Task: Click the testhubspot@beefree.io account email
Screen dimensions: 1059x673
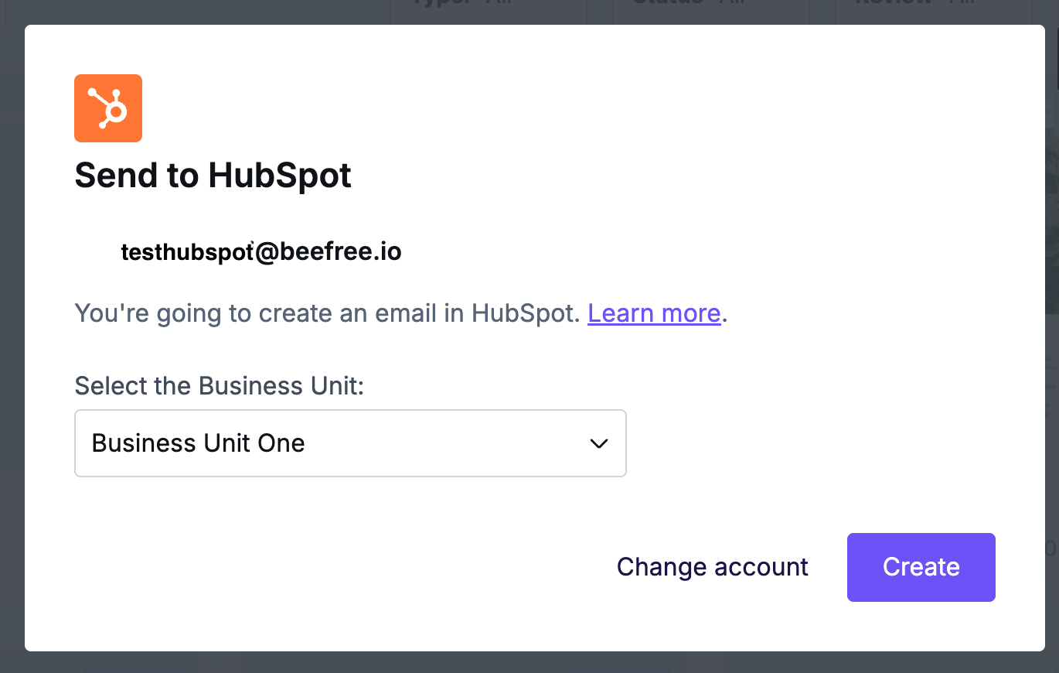Action: (x=261, y=251)
